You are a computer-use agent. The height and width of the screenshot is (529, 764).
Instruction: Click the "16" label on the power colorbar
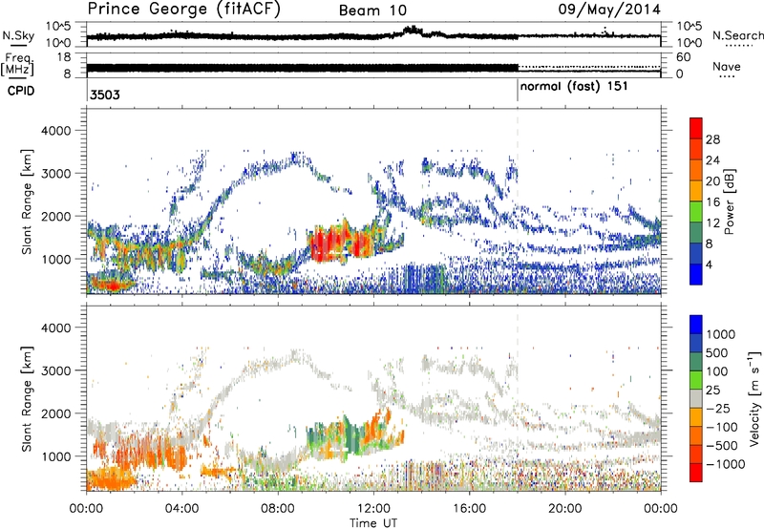pos(712,202)
